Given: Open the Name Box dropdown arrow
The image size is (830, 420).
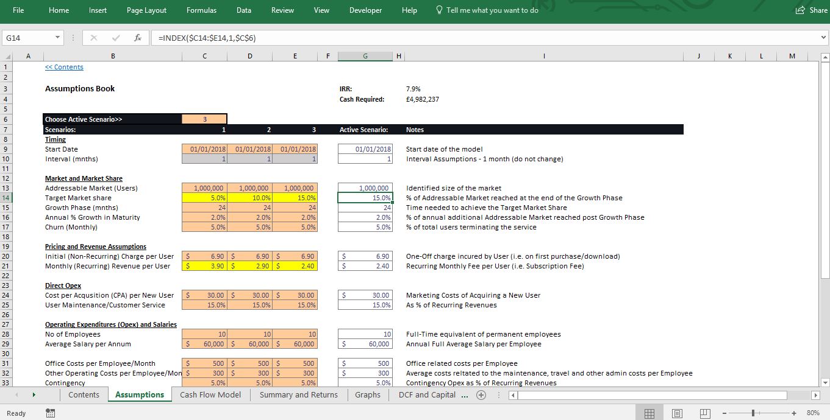Looking at the screenshot, I should [57, 38].
